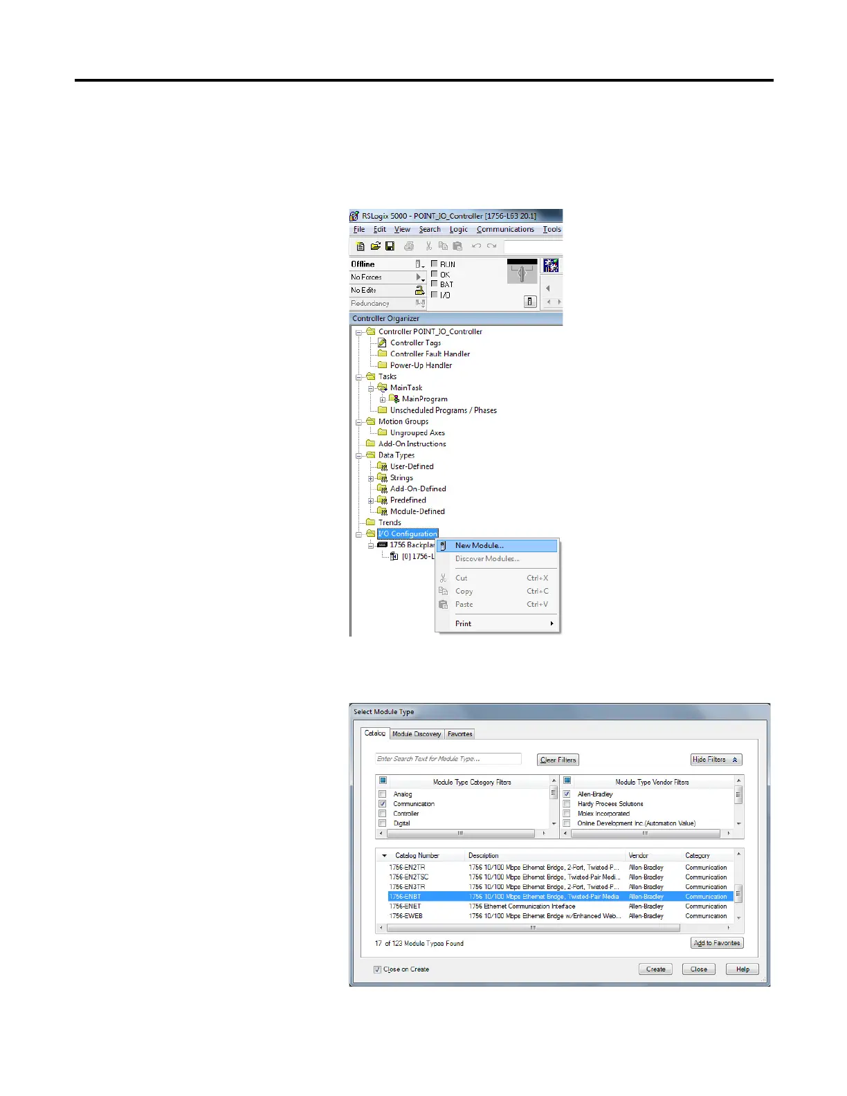Switch to the Favorites tab

tap(459, 734)
